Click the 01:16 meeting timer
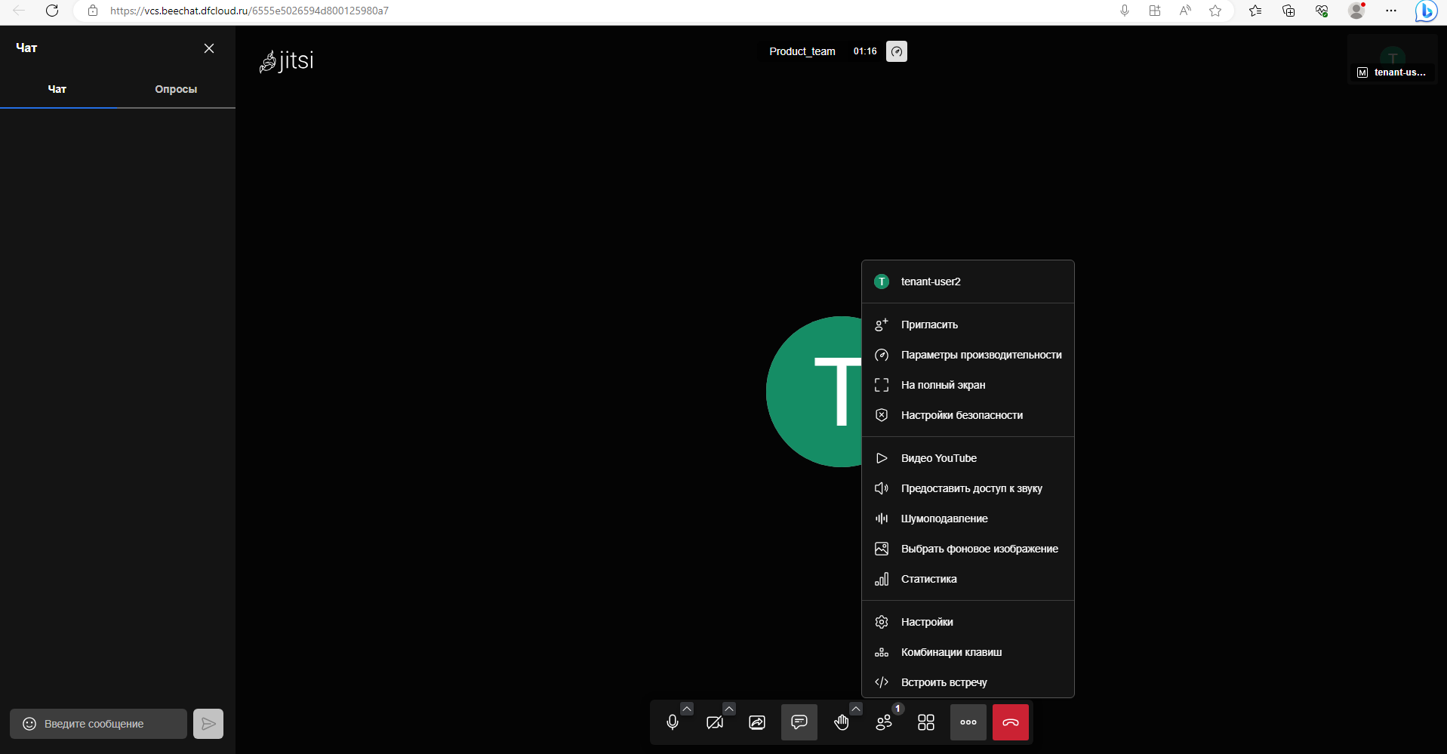This screenshot has width=1447, height=754. (x=865, y=51)
